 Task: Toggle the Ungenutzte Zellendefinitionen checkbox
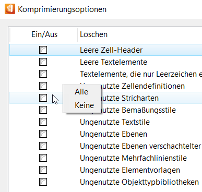pyautogui.click(x=43, y=86)
